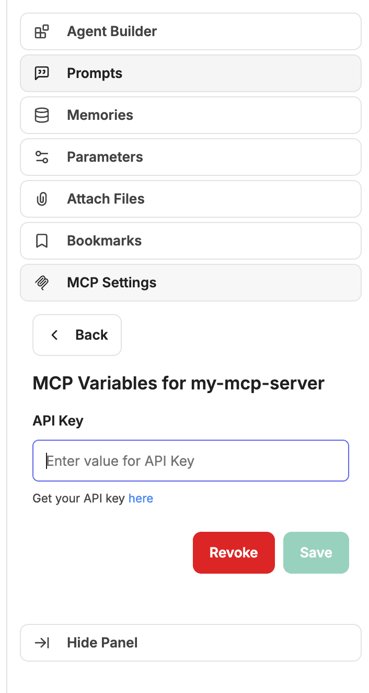Revoke the saved API key
The width and height of the screenshot is (369, 693).
(234, 553)
